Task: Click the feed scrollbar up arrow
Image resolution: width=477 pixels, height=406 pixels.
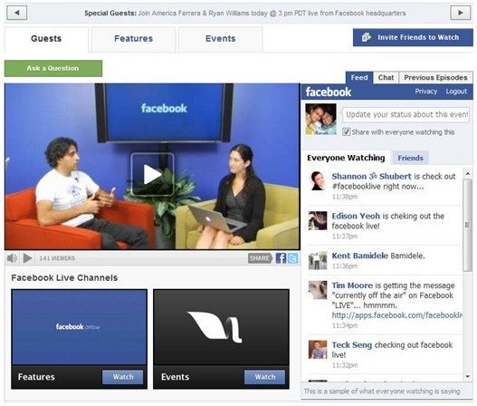Action: (x=467, y=174)
